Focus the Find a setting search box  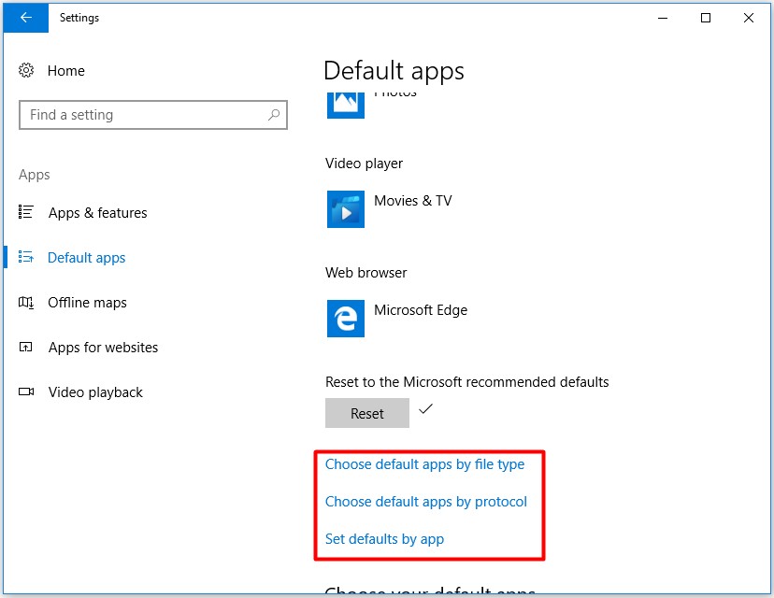coord(153,115)
